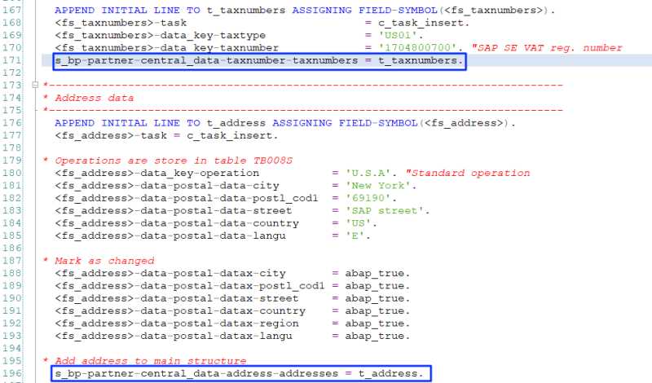Click the <fs_taxnumbers>-task assignment line
The height and width of the screenshot is (383, 652).
pos(262,23)
